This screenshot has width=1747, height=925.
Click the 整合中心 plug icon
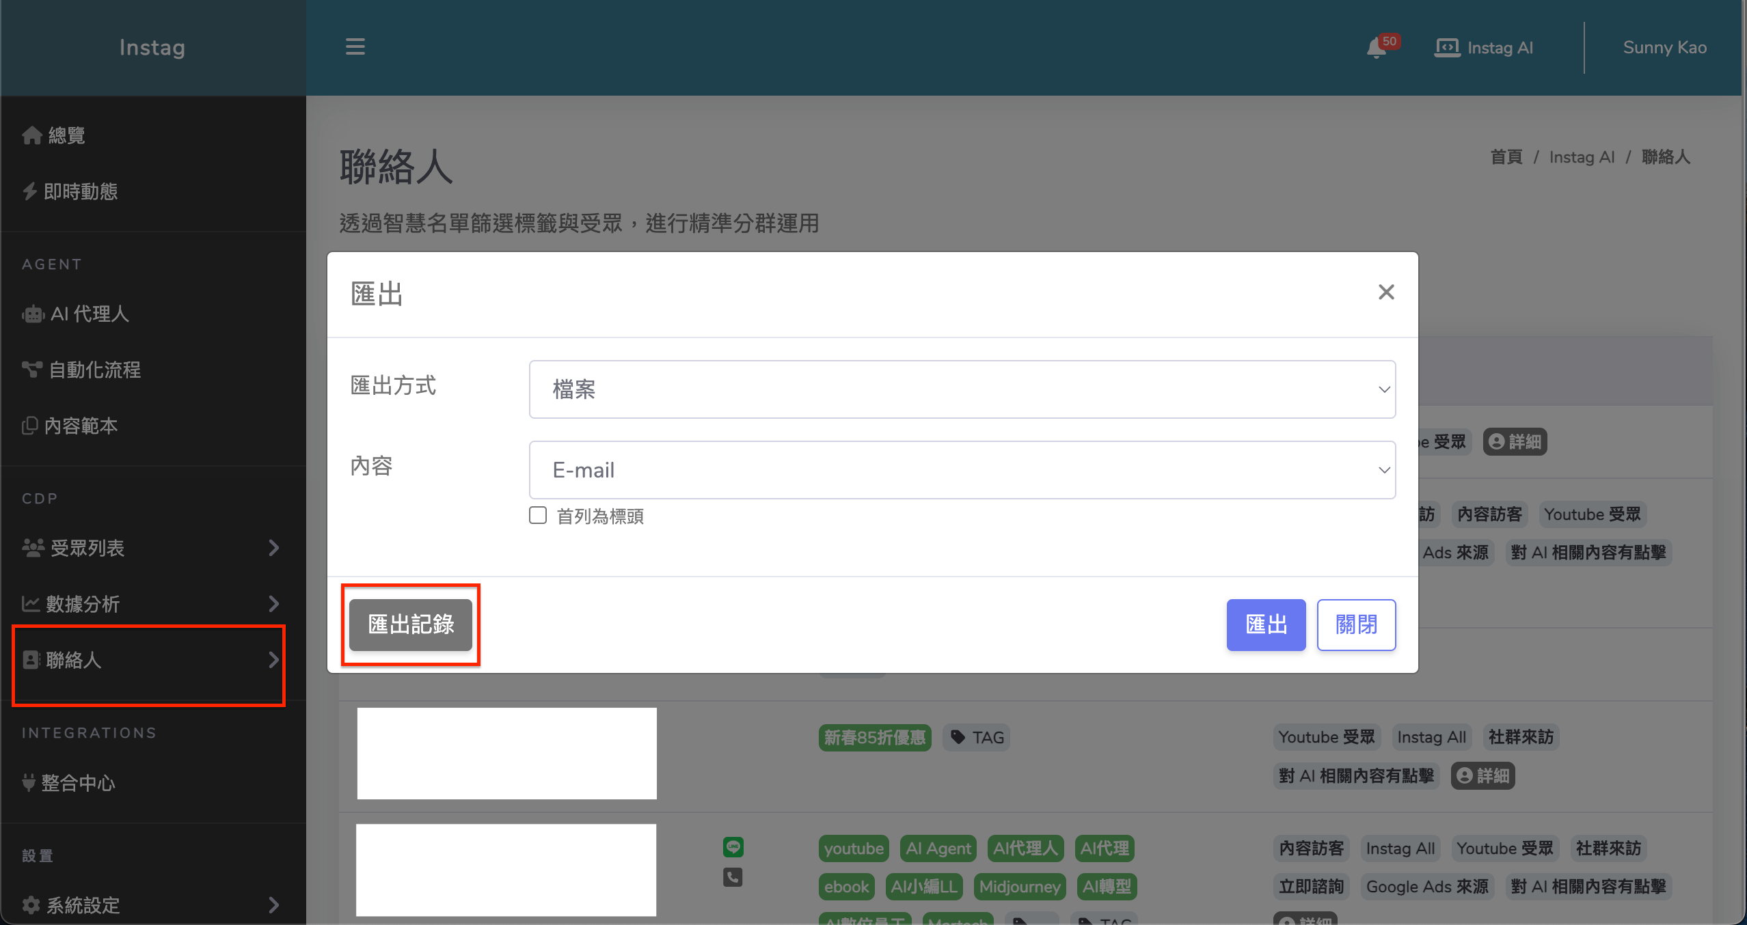click(29, 782)
